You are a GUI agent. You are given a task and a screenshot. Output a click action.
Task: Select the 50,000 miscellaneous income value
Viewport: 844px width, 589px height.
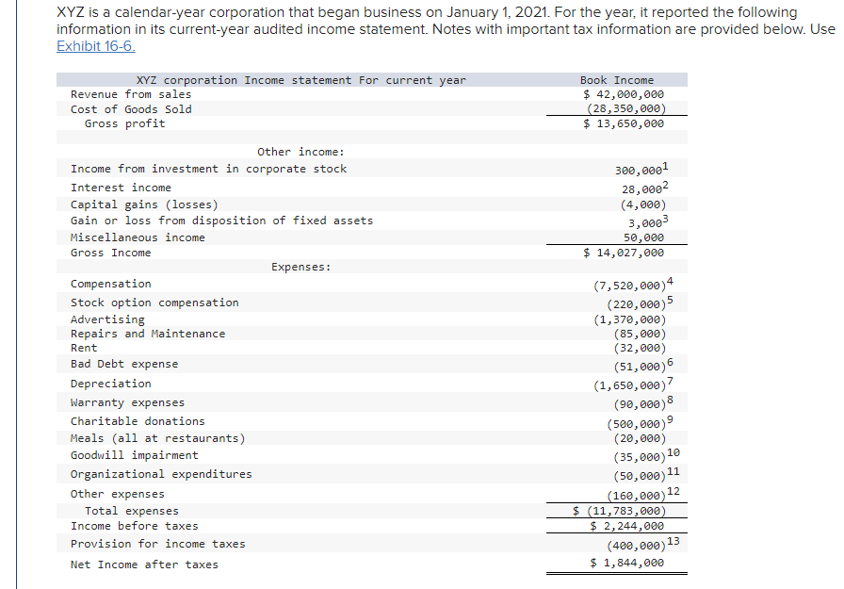(x=643, y=237)
